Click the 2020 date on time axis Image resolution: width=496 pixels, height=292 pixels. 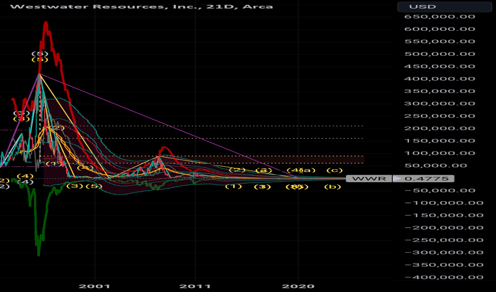click(298, 286)
